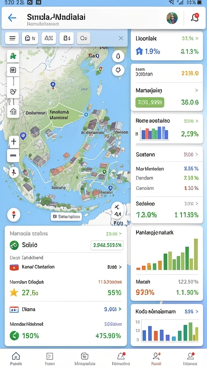Viewport: 207px width, 369px height.
Task: Select the 'Bs' filter chip
Action: [x=67, y=38]
